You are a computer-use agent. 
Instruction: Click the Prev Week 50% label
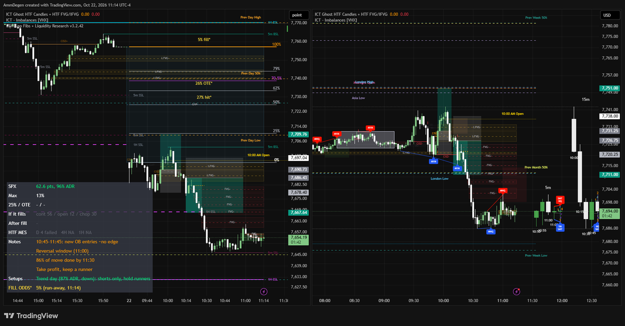(x=536, y=17)
